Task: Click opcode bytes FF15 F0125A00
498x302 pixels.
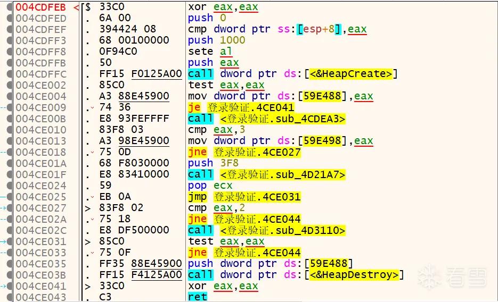Action: pyautogui.click(x=141, y=73)
